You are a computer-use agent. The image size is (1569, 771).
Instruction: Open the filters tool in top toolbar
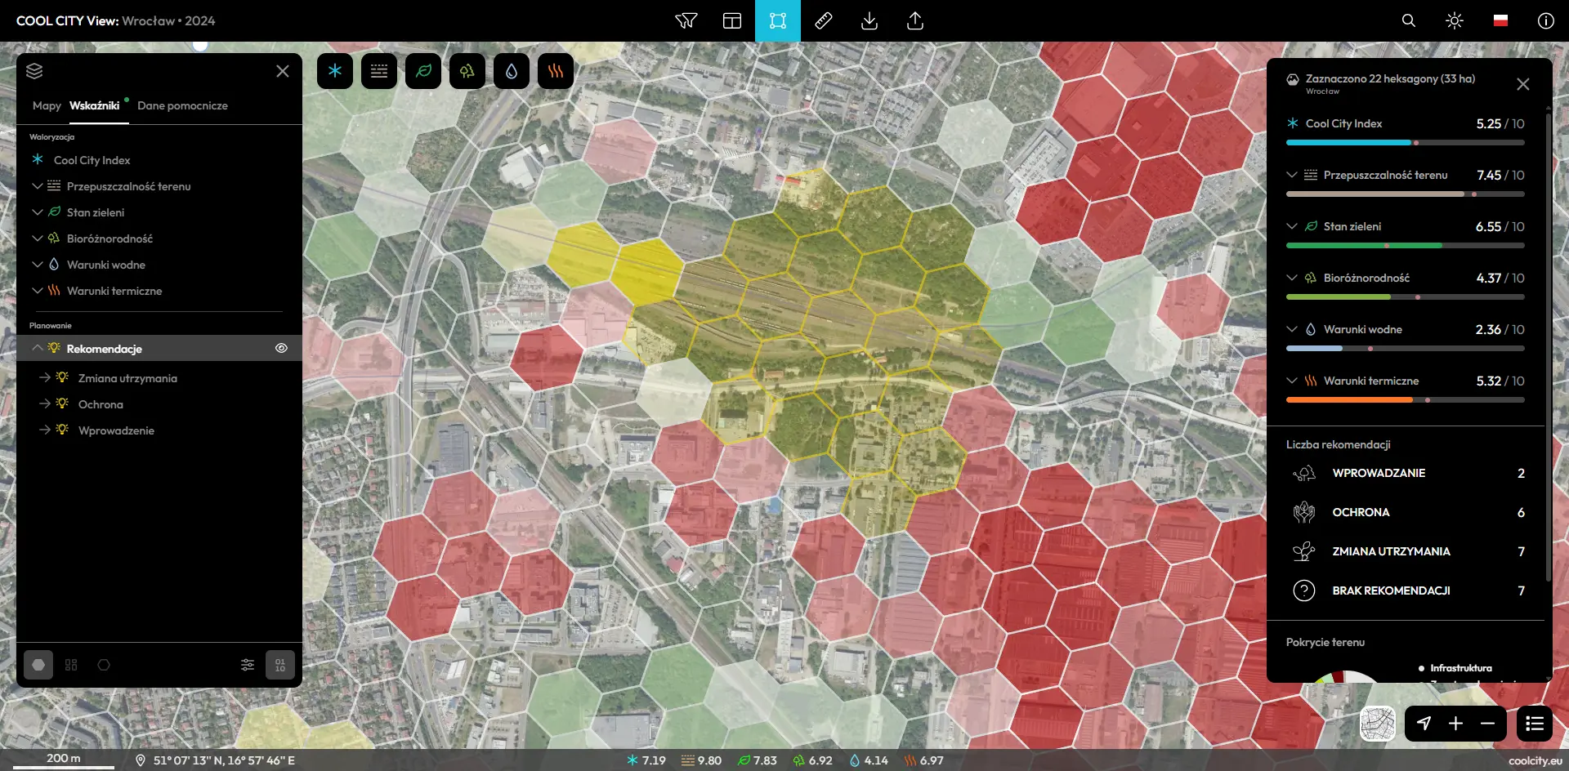pyautogui.click(x=686, y=20)
